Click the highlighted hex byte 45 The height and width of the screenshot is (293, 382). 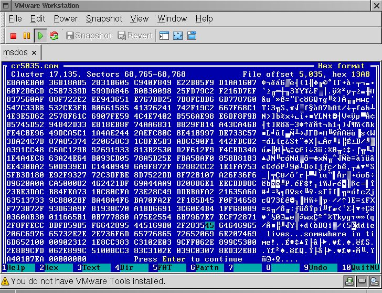(209, 225)
